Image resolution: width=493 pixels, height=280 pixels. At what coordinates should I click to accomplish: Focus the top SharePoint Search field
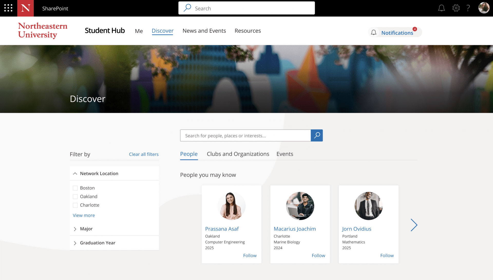[246, 8]
